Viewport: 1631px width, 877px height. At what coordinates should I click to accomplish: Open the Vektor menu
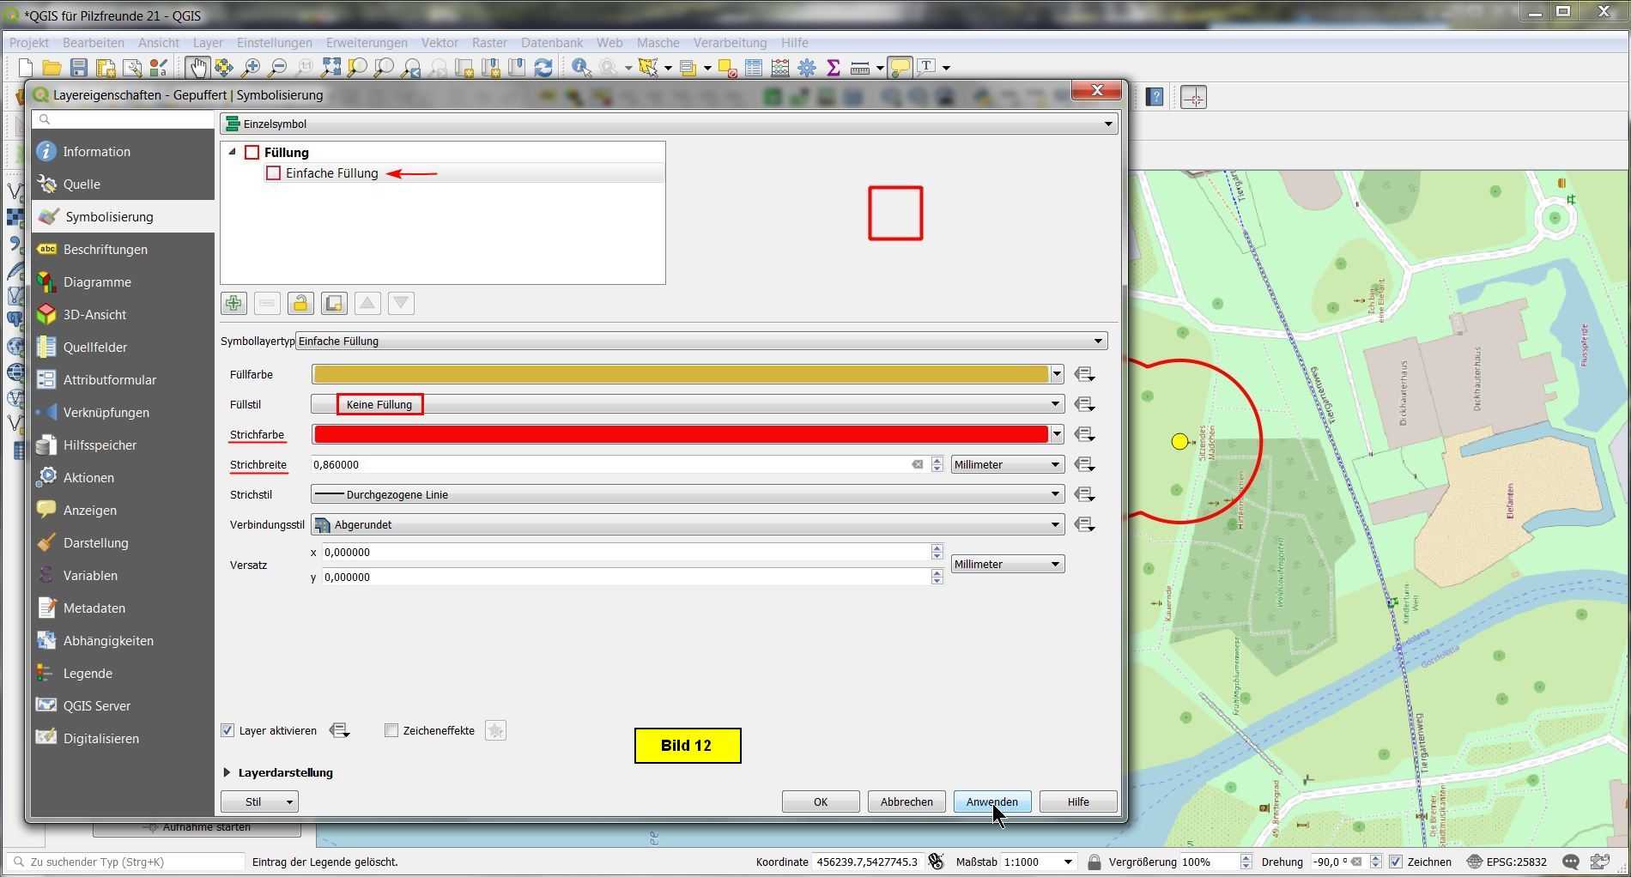coord(439,42)
